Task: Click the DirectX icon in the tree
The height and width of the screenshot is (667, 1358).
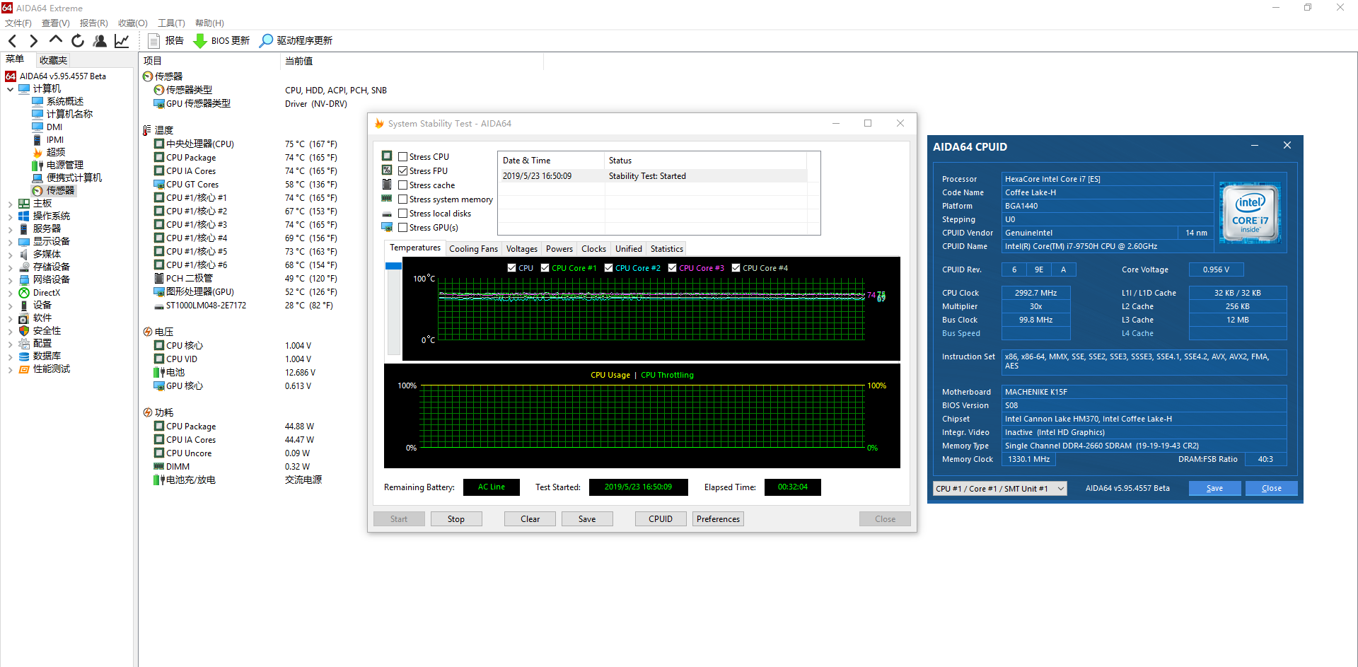Action: [x=24, y=293]
